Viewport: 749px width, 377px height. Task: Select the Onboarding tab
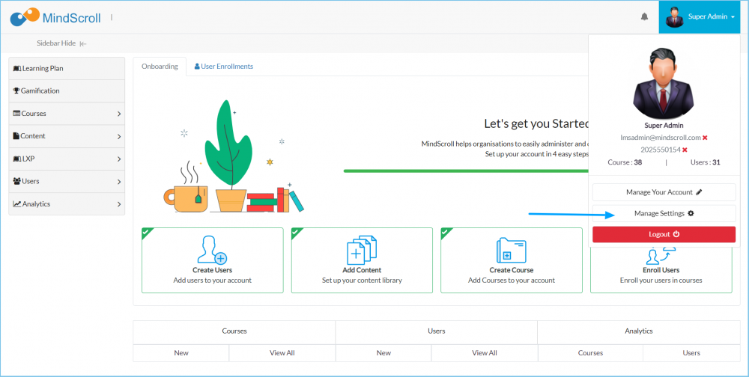coord(160,67)
